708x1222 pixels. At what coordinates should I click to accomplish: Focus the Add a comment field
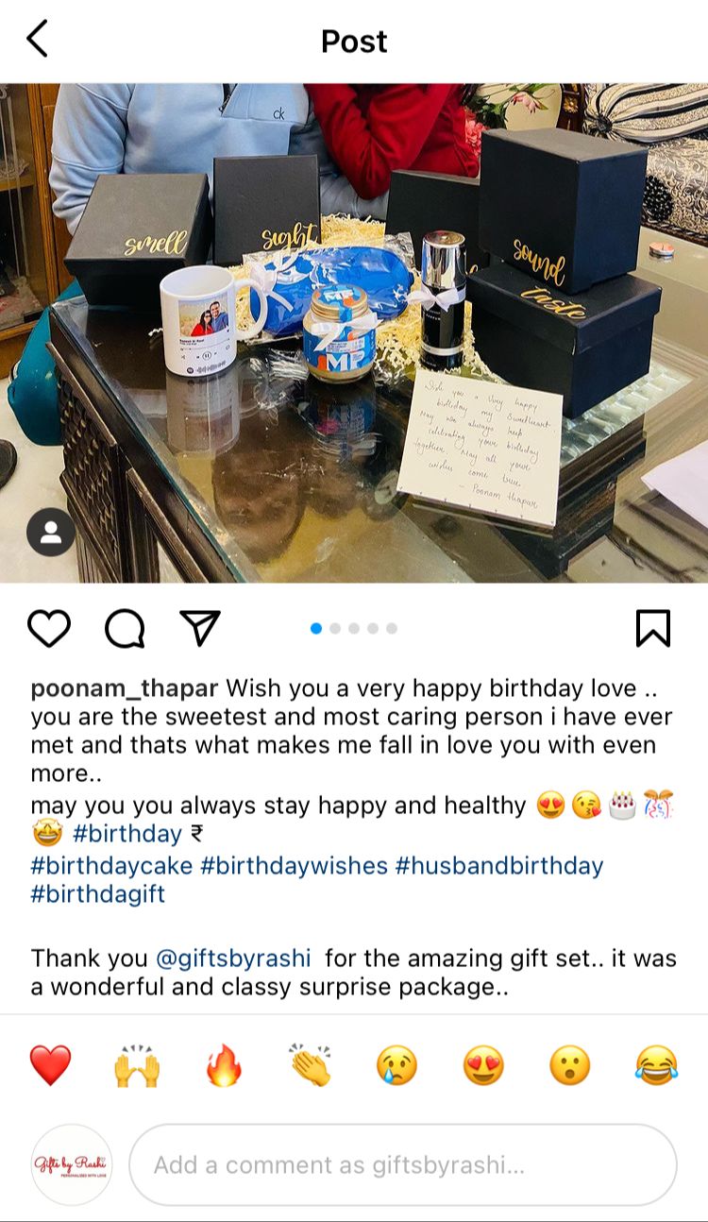[x=403, y=1164]
